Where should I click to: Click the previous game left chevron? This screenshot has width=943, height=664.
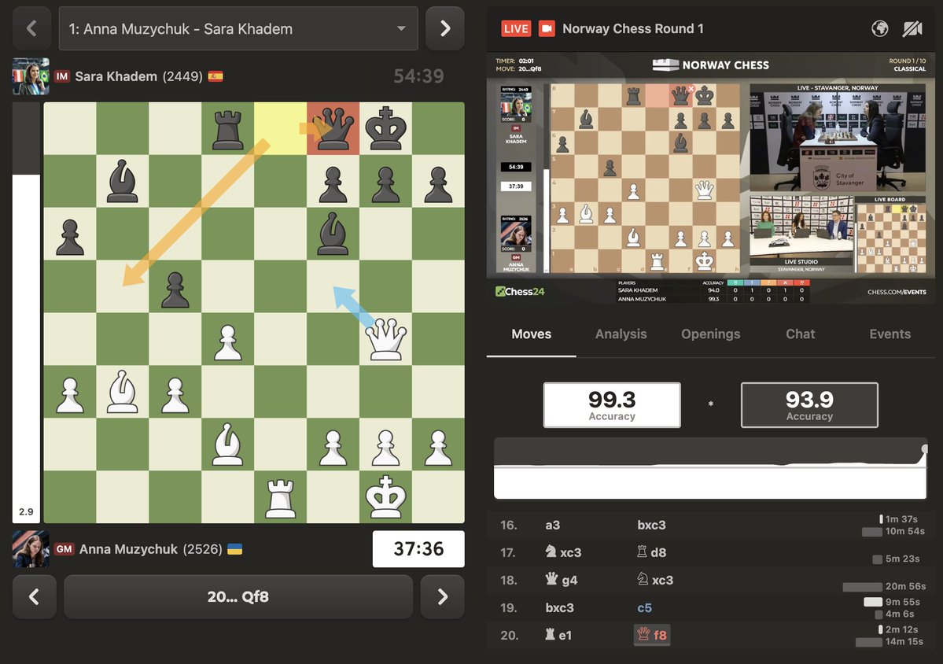point(31,28)
